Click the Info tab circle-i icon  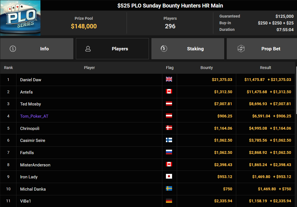pyautogui.click(x=13, y=49)
